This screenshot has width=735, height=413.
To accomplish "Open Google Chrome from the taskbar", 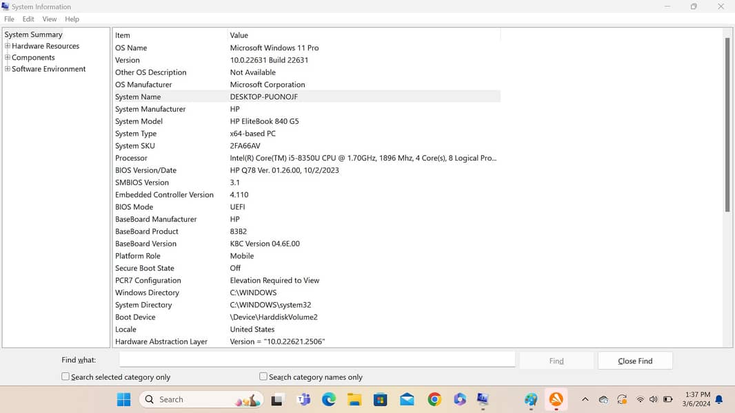I will pos(434,399).
